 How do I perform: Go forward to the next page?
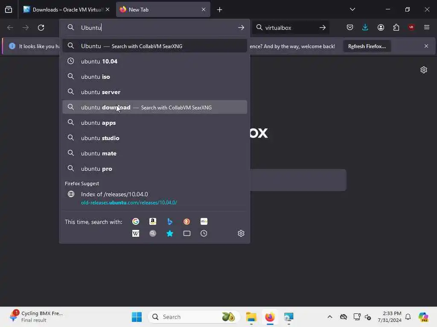pyautogui.click(x=25, y=28)
